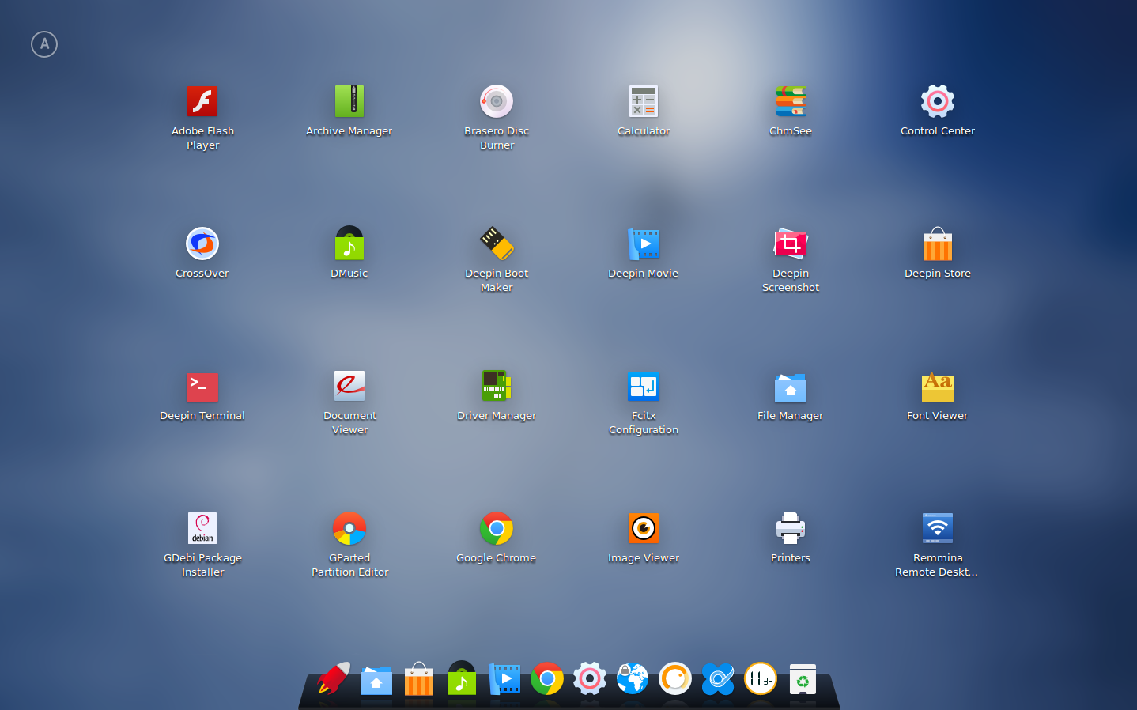Click the green music icon in the dock

click(x=462, y=678)
